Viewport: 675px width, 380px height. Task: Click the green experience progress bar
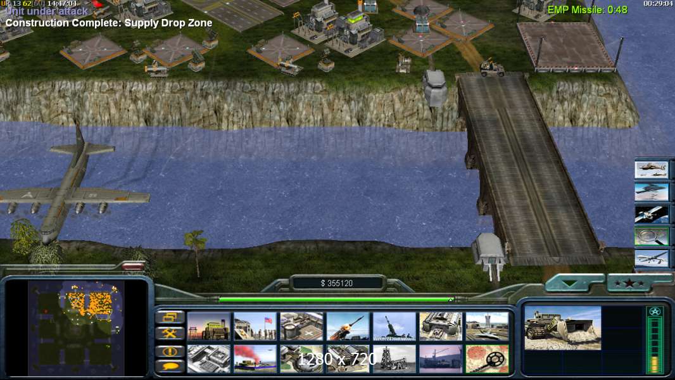pos(337,299)
